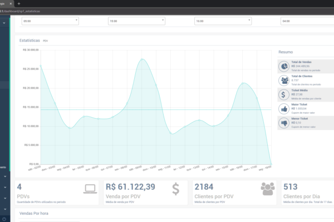The image size is (334, 222).
Task: Click the chart data point for qua - 06/05
Action: click(98, 119)
